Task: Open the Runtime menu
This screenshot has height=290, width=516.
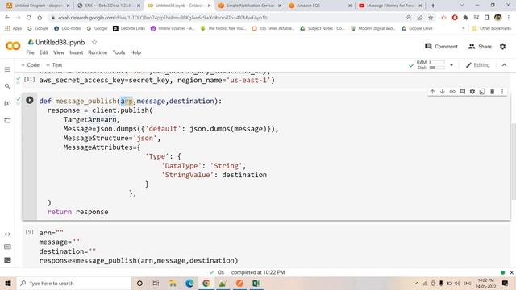Action: pyautogui.click(x=98, y=52)
